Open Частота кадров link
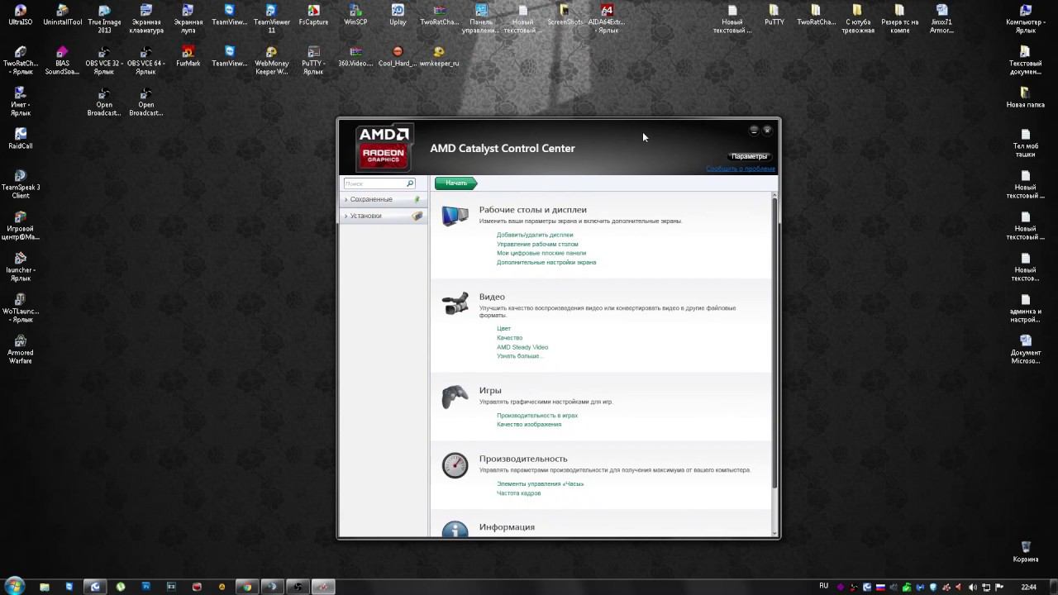The height and width of the screenshot is (595, 1058). point(518,493)
